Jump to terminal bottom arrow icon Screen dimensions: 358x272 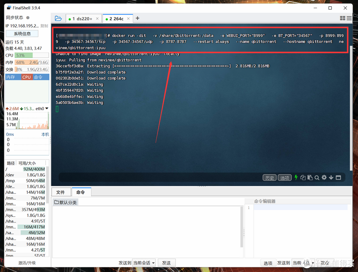331,178
